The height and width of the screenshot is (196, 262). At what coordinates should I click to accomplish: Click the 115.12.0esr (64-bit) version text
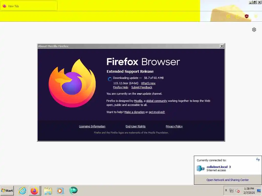tap(126, 83)
